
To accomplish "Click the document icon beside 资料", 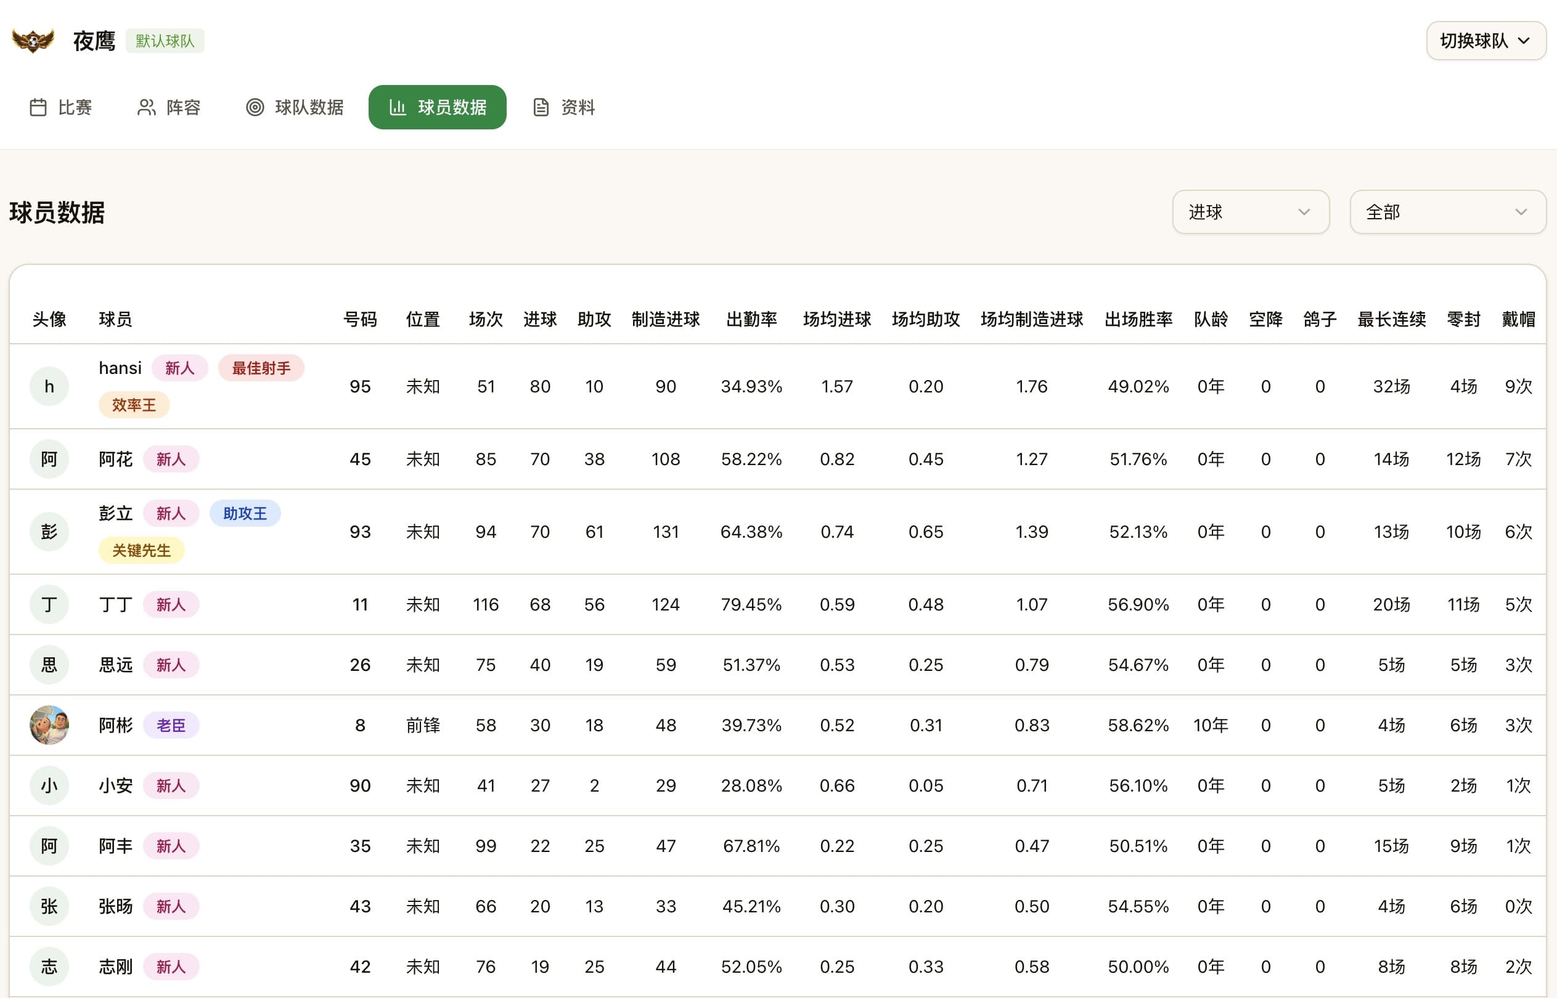I will pyautogui.click(x=541, y=107).
